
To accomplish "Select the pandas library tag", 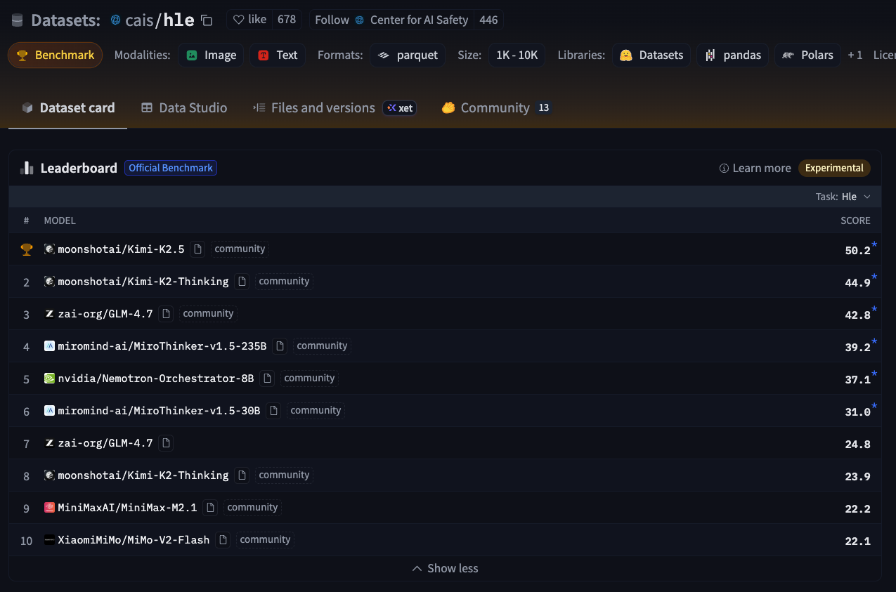I will [x=733, y=55].
